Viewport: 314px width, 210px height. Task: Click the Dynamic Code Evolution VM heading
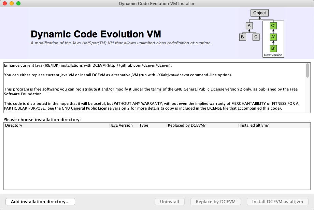point(96,34)
